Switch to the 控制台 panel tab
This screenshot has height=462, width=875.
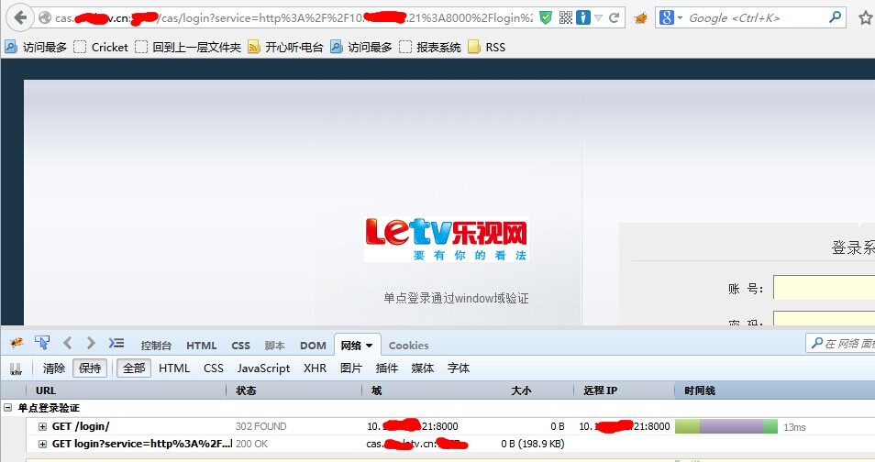click(156, 346)
